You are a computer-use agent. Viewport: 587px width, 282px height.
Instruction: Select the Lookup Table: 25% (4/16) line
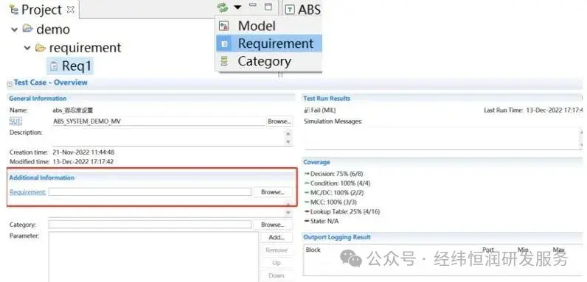point(342,212)
